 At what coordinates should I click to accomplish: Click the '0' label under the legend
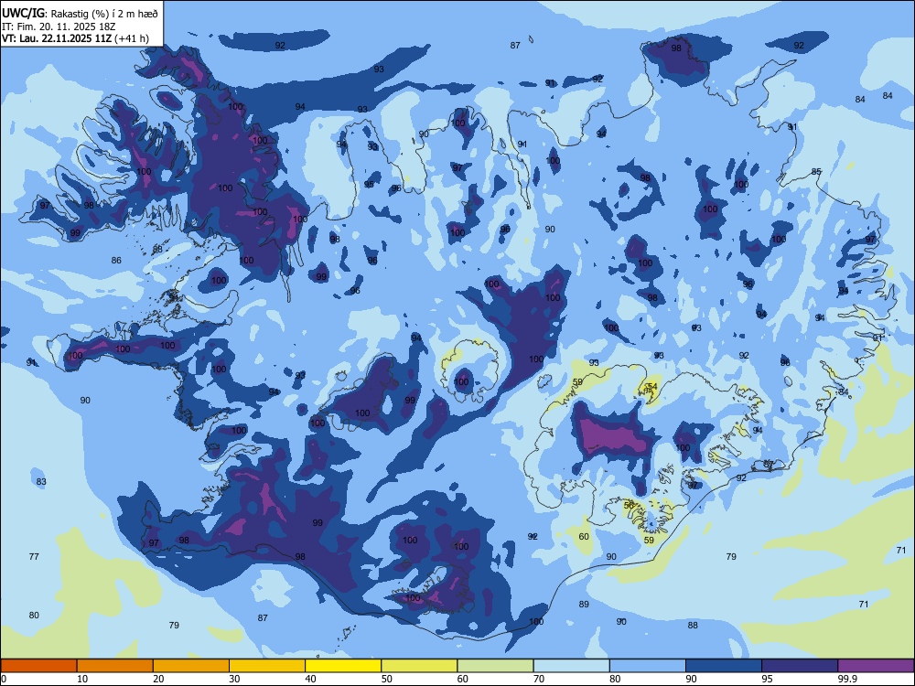pos(4,679)
